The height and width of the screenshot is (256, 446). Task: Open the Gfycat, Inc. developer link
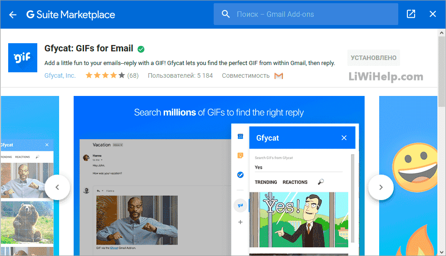pos(60,75)
